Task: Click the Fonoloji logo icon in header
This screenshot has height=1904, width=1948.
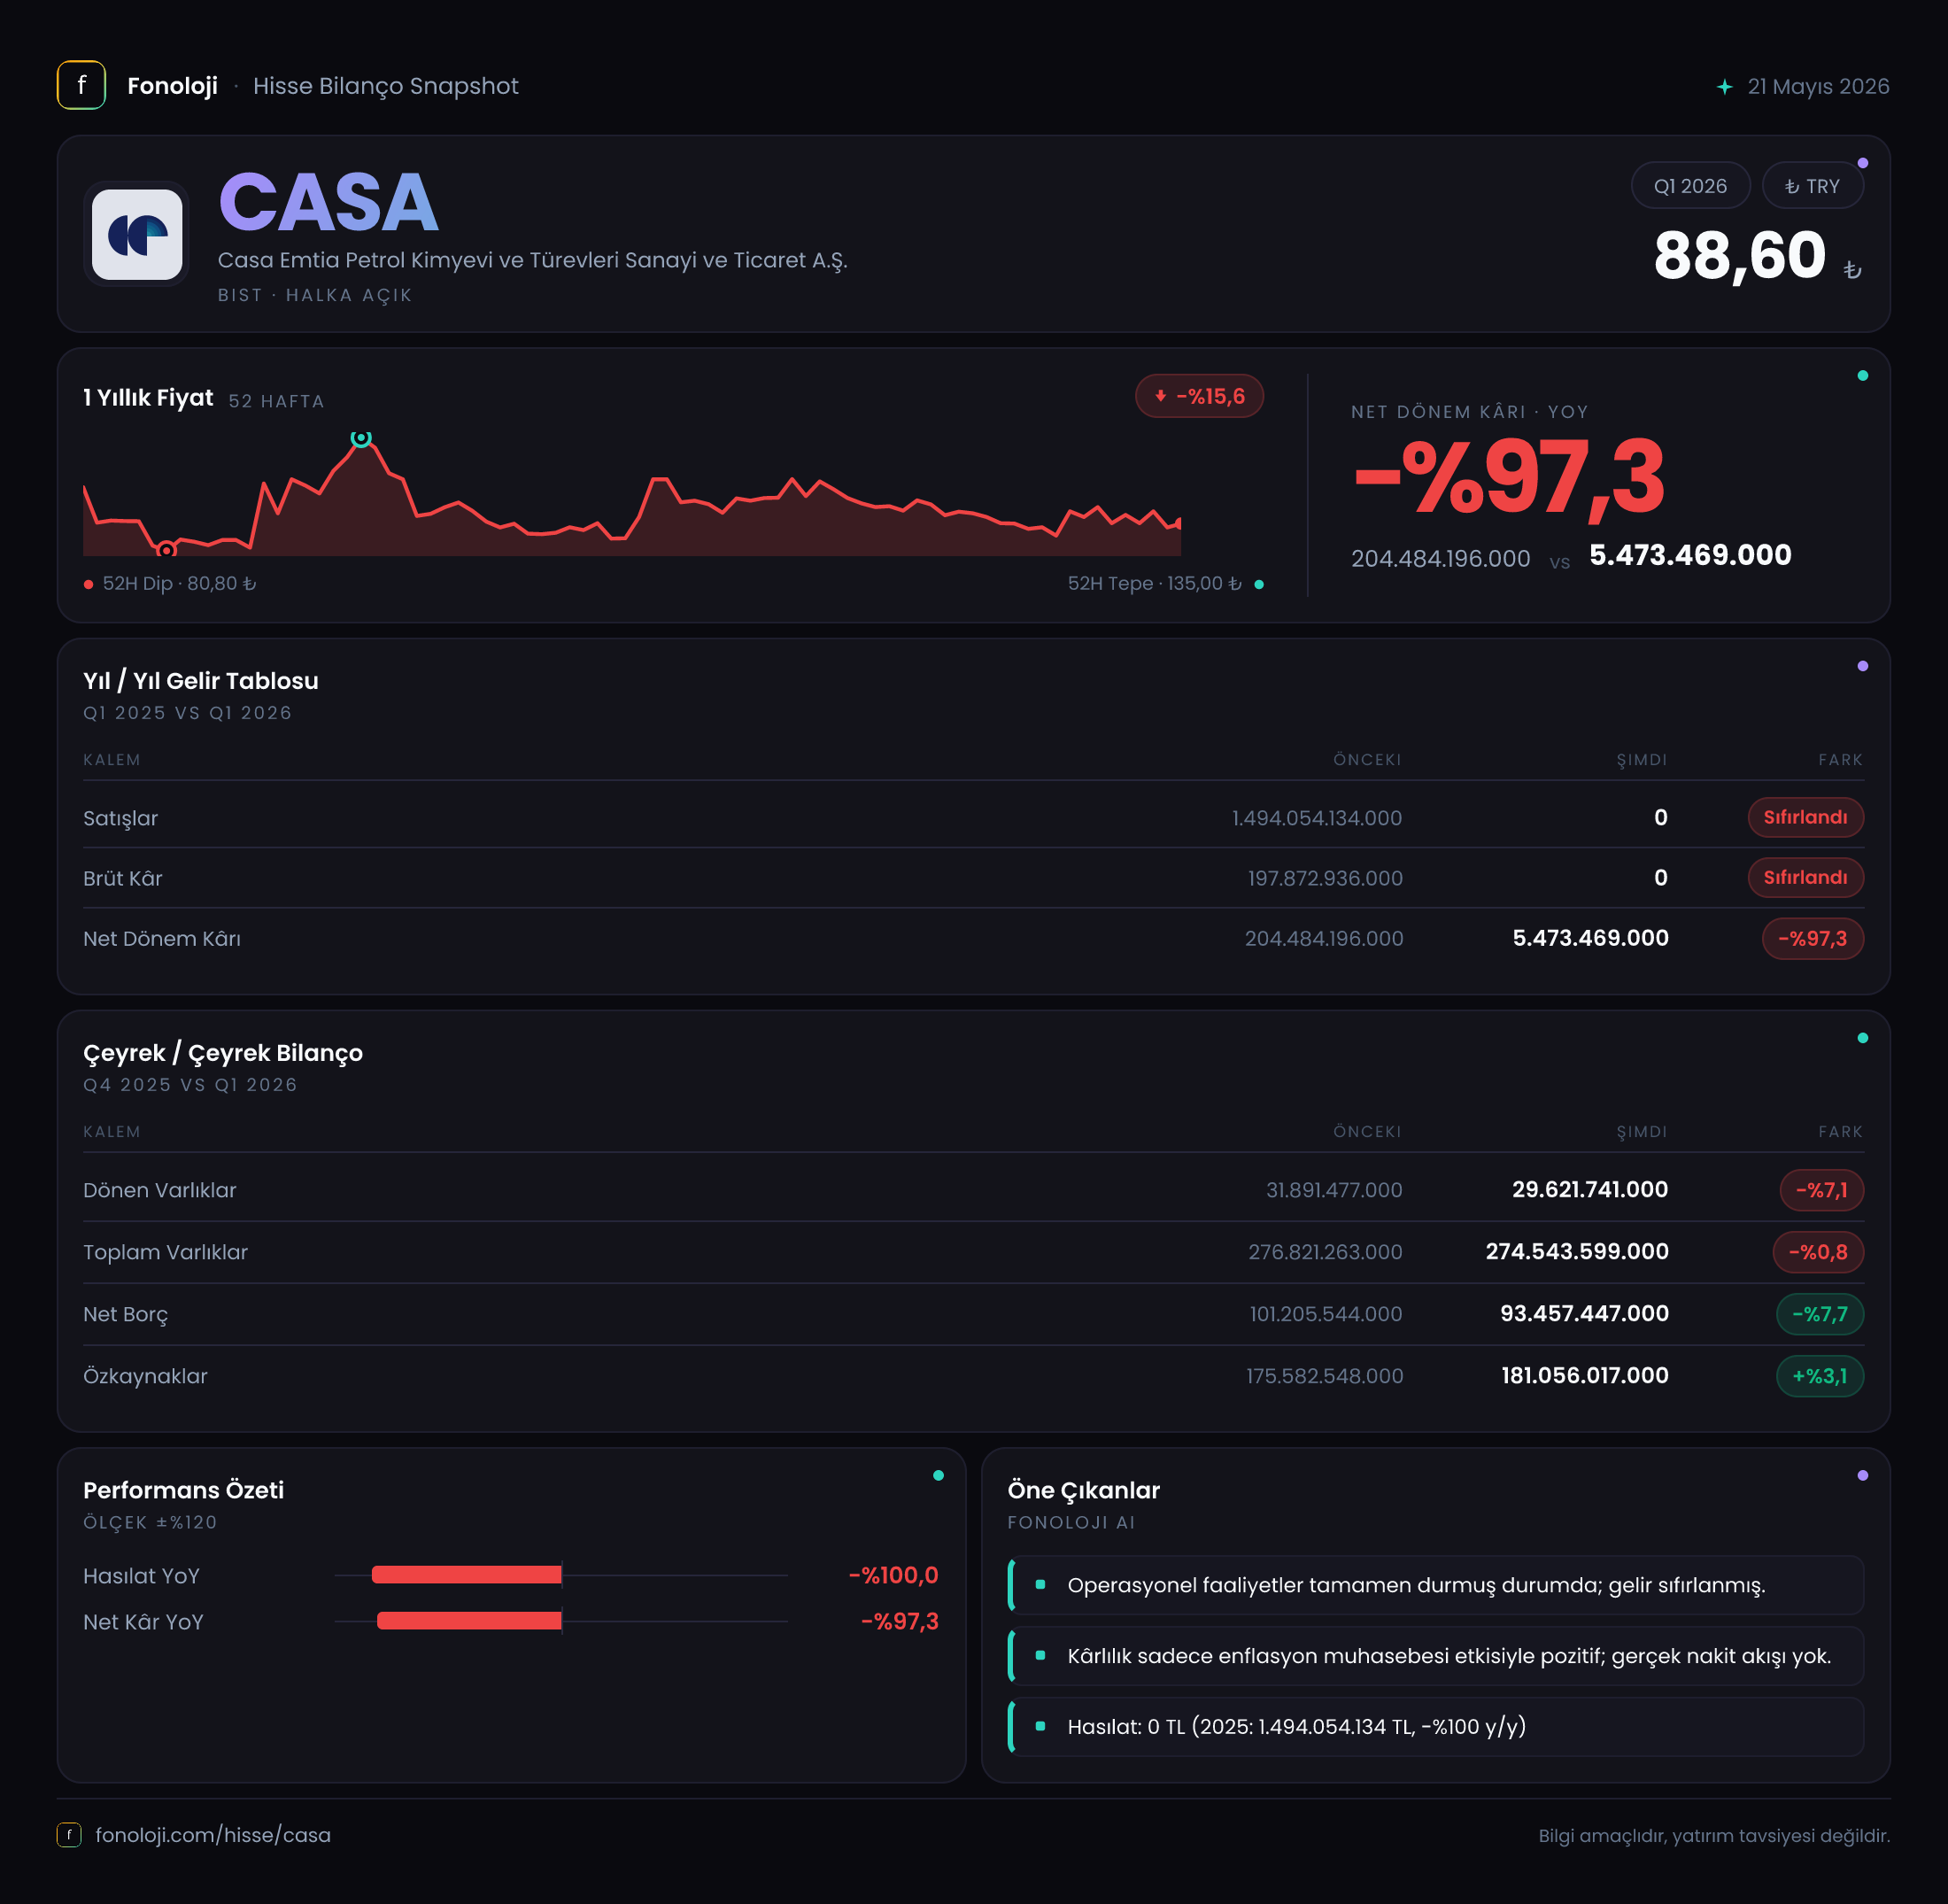Action: click(x=81, y=85)
